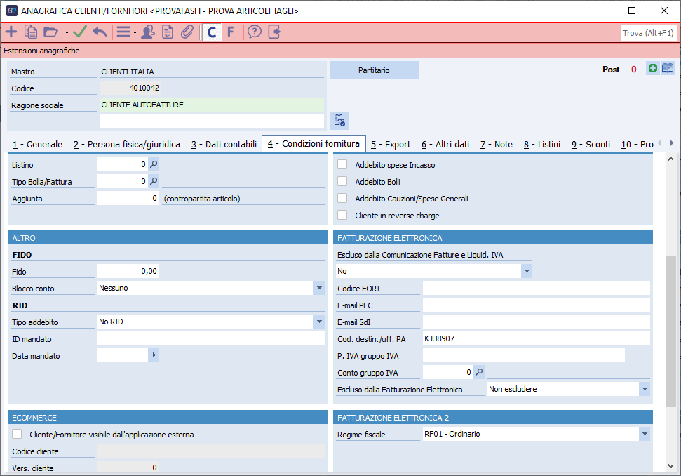Open help question mark icon
The image size is (681, 476).
(255, 32)
